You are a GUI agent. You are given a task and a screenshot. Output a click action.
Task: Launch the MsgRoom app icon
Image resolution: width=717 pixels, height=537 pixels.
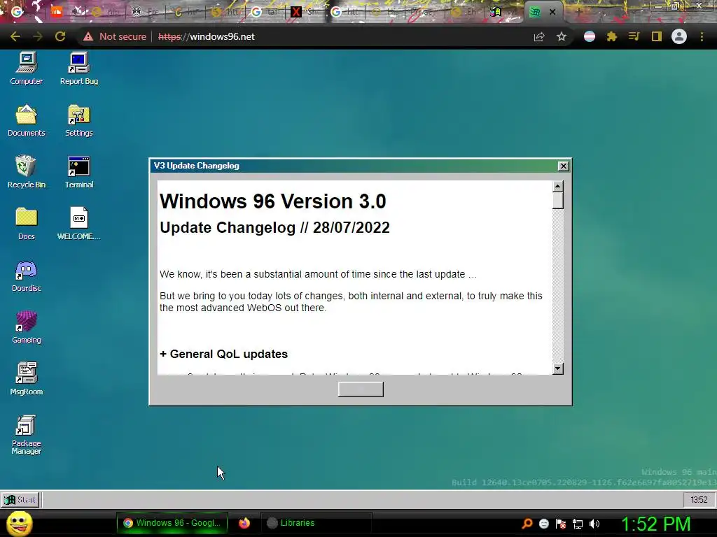27,379
